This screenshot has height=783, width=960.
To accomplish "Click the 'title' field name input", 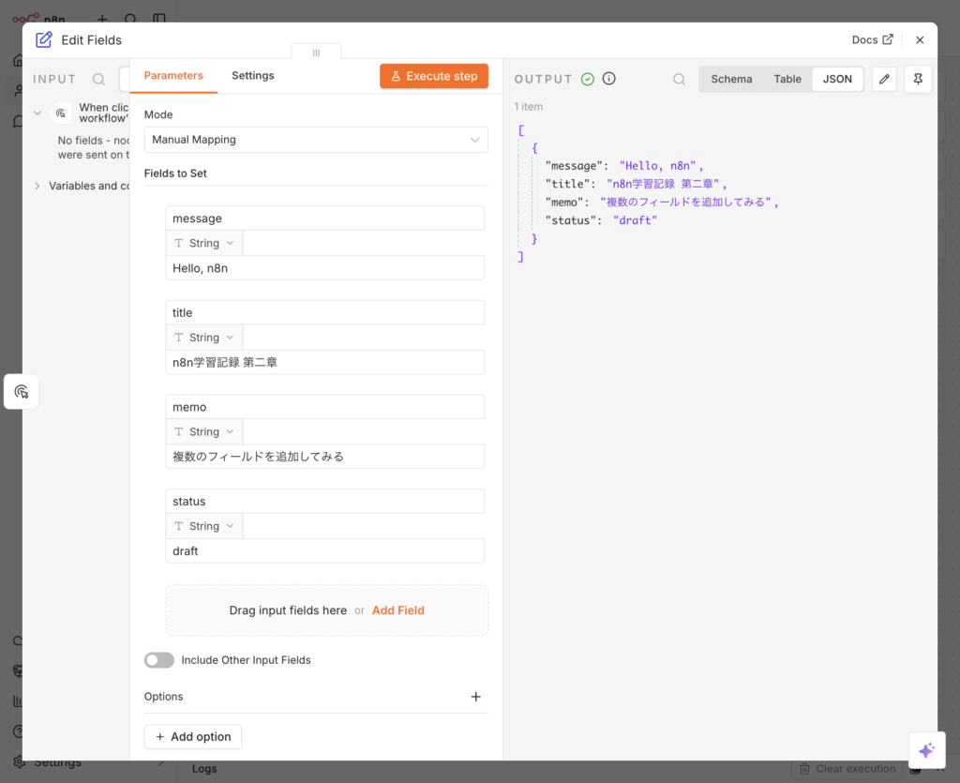I will coord(325,313).
